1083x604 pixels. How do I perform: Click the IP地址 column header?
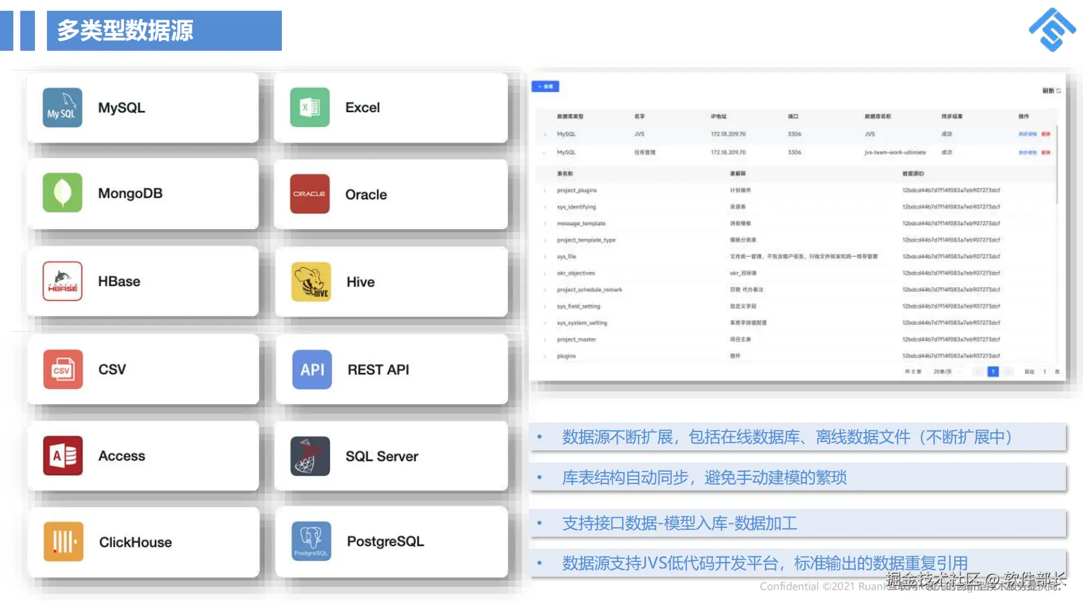coord(719,117)
